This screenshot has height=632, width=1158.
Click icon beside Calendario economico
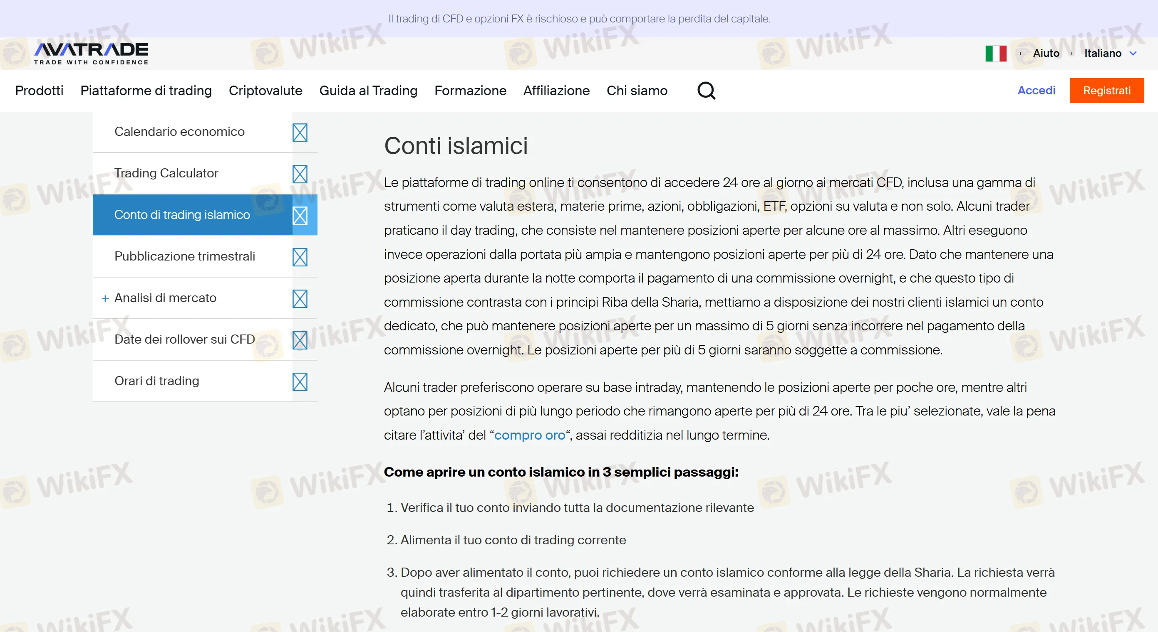pyautogui.click(x=300, y=133)
